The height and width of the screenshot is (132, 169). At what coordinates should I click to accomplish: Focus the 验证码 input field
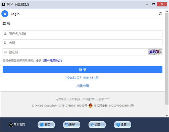click(75, 52)
